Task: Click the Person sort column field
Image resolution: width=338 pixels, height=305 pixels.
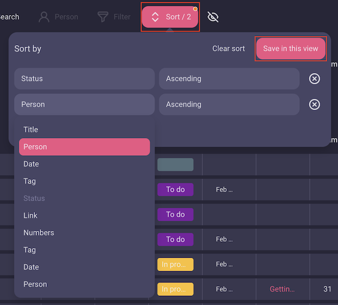Action: point(84,104)
